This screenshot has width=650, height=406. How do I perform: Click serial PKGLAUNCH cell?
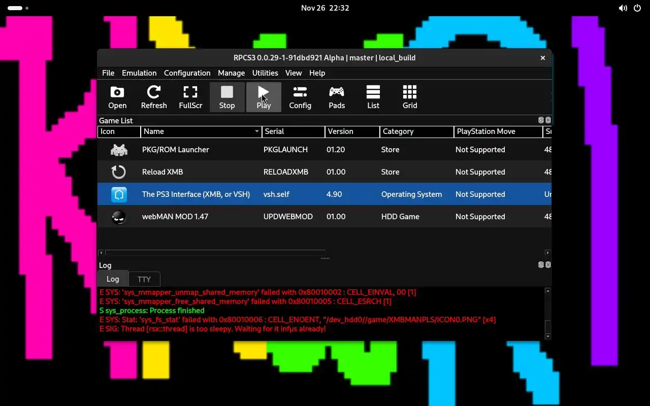[285, 150]
